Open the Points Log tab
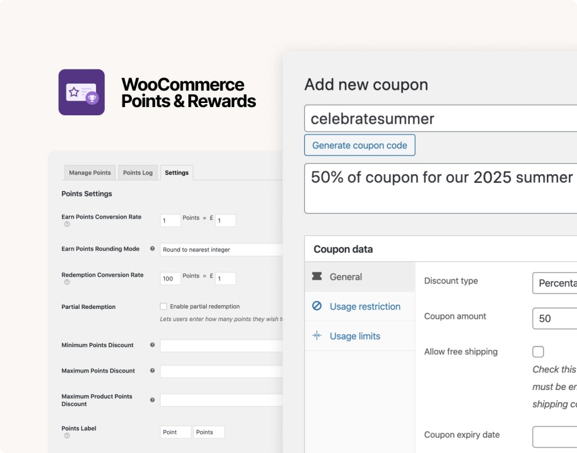The image size is (577, 453). 138,172
